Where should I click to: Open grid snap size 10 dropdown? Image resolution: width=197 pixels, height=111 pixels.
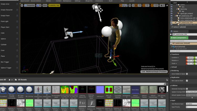coord(139,6)
